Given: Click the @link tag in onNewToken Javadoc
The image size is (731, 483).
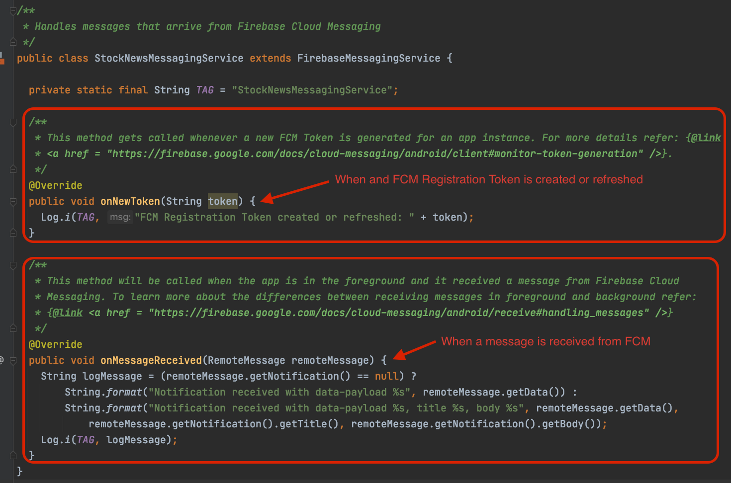Looking at the screenshot, I should (706, 138).
